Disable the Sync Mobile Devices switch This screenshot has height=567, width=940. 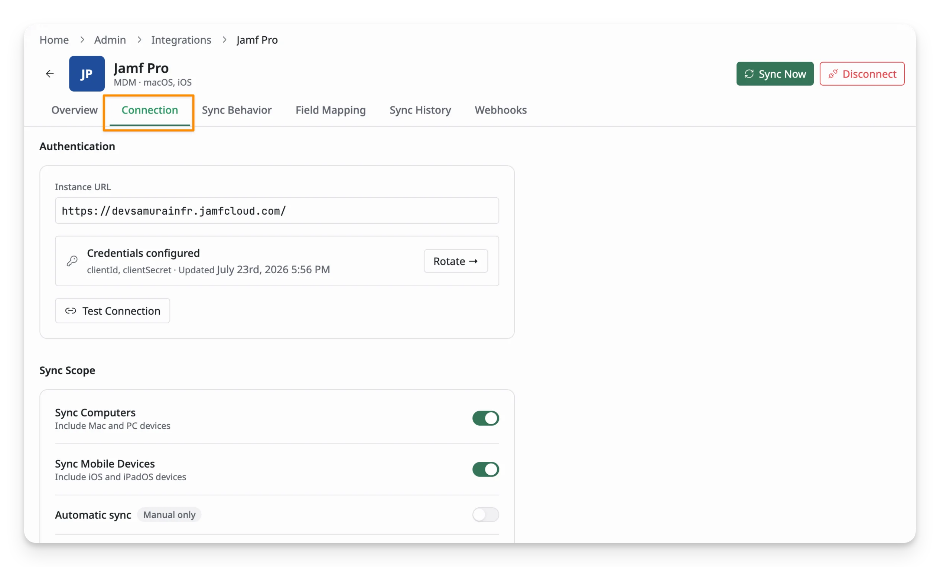coord(486,469)
